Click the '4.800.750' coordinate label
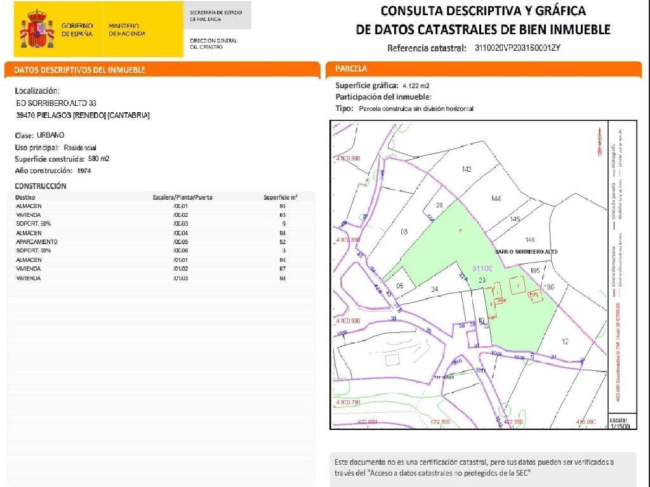 348,402
